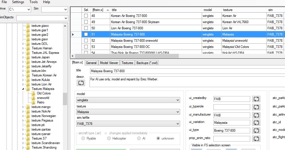
Task: Click the reset icon under descr. label
Action: (x=81, y=83)
